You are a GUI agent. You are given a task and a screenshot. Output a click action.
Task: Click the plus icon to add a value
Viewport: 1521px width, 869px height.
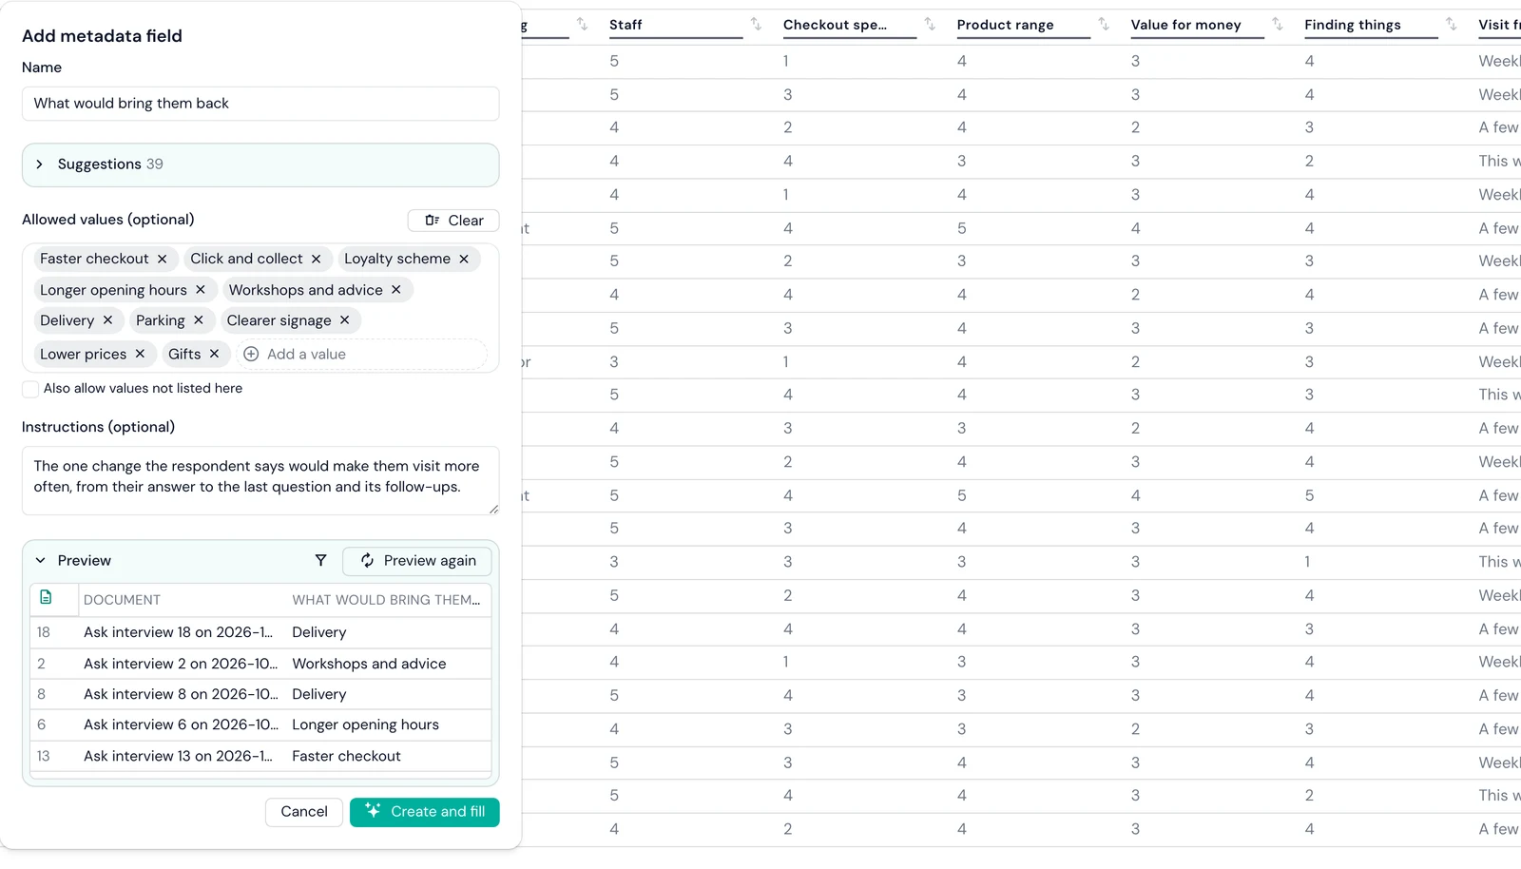251,354
